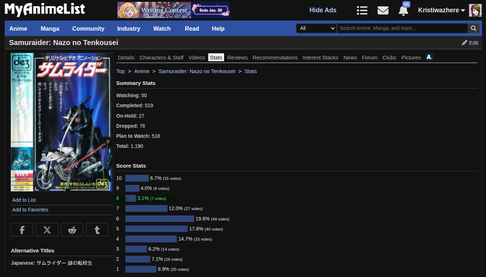Click the score 6 bar
486x277 pixels.
(159, 219)
